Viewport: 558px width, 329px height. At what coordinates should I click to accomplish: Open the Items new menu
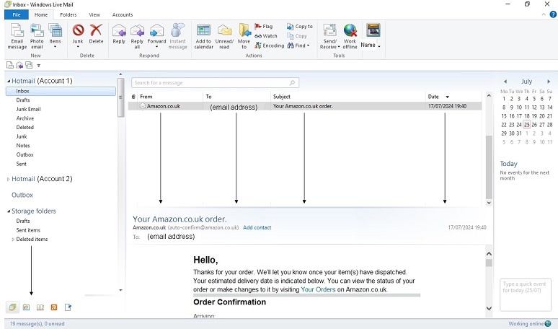56,36
